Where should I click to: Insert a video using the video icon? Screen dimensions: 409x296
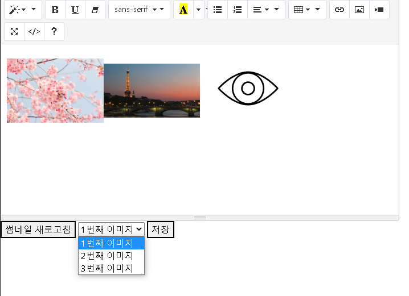point(379,10)
